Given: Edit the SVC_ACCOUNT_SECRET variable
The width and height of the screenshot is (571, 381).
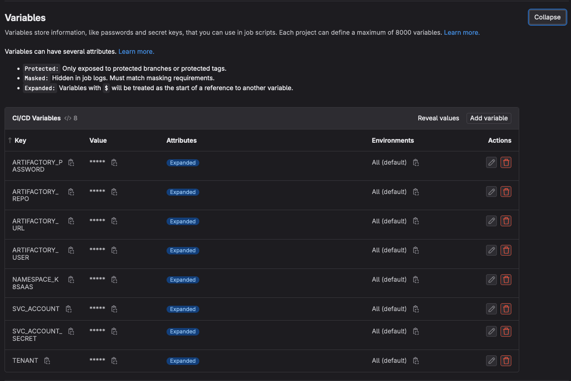Looking at the screenshot, I should [x=491, y=331].
